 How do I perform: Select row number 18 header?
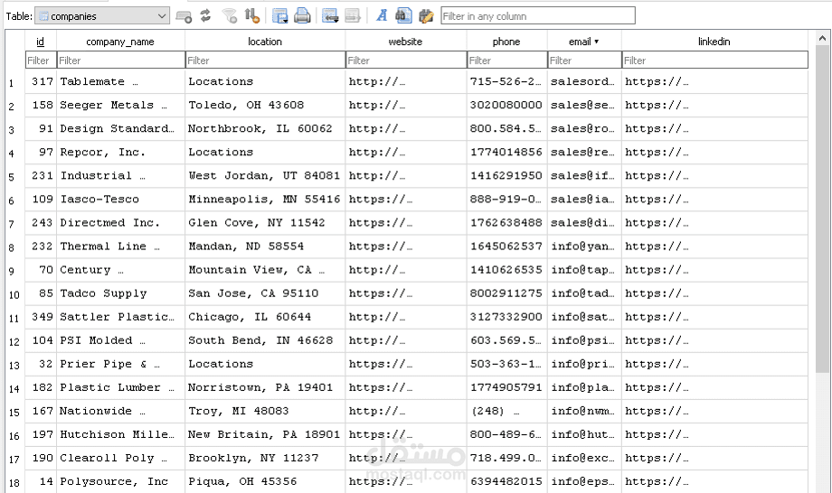click(x=14, y=482)
